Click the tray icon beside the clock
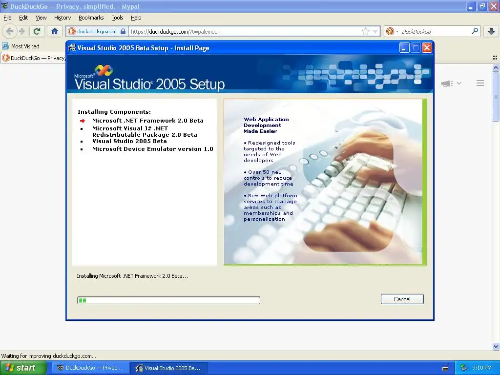Viewport: 500px width, 375px height. coord(464,368)
